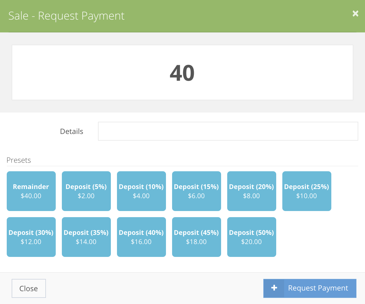Choose the Deposit (5%) preset
Image resolution: width=365 pixels, height=304 pixels.
click(86, 191)
